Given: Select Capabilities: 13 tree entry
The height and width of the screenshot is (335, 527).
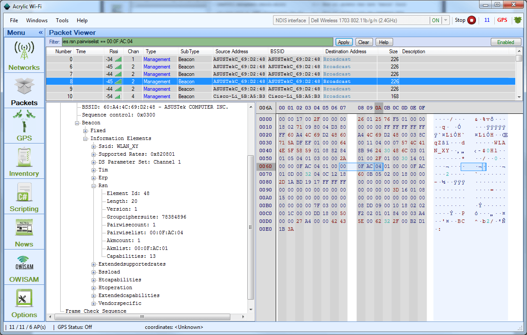Looking at the screenshot, I should pos(131,256).
